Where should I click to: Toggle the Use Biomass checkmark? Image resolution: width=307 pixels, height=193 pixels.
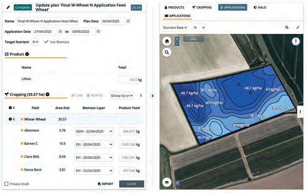click(x=46, y=42)
